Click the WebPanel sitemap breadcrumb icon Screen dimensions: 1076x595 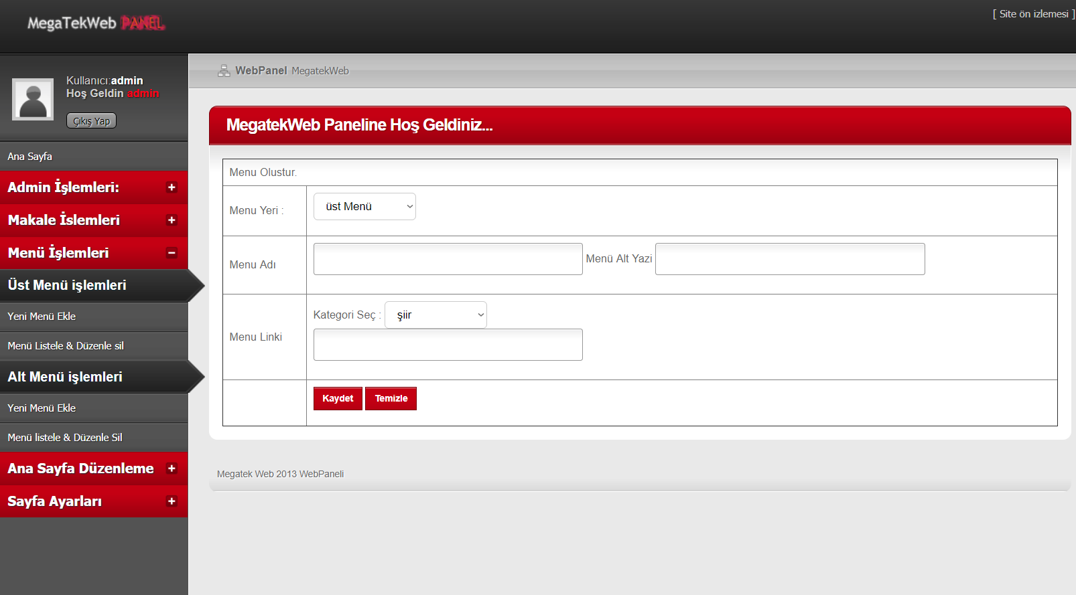224,71
